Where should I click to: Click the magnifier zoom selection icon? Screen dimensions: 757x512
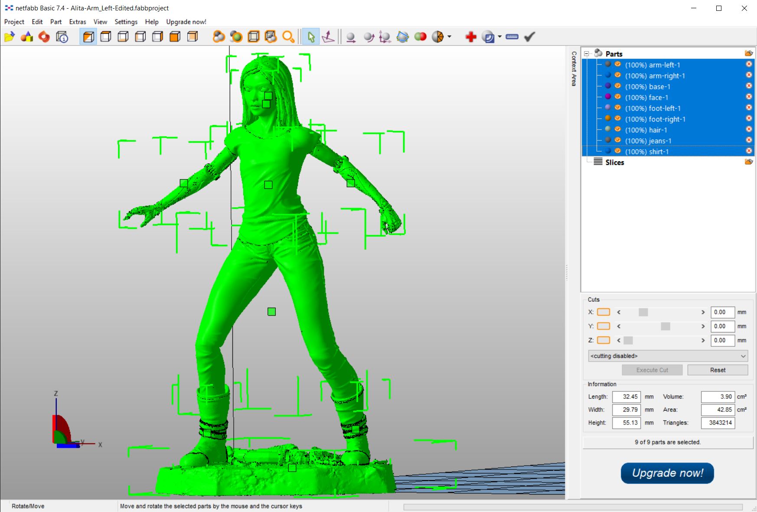click(288, 37)
